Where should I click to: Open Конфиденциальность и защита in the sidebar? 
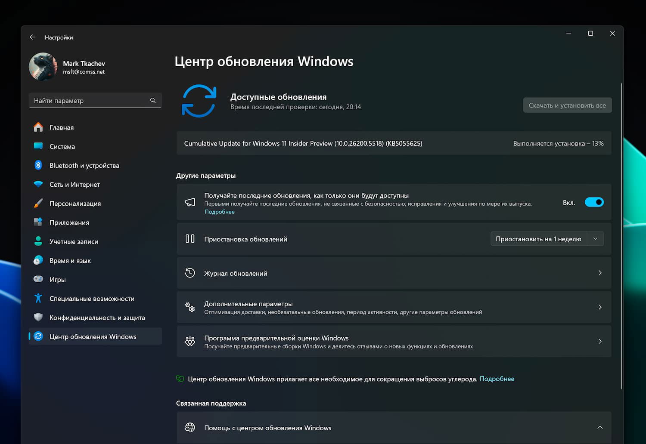(x=97, y=318)
